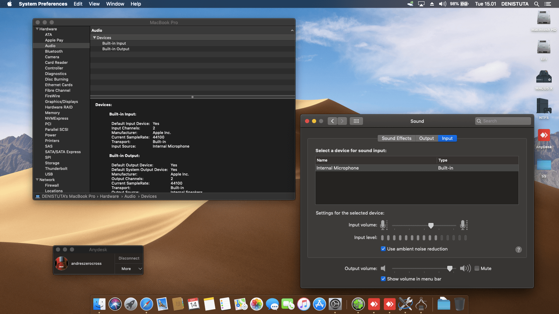Collapse the Hardware section in sidebar
The height and width of the screenshot is (314, 559).
pos(37,29)
